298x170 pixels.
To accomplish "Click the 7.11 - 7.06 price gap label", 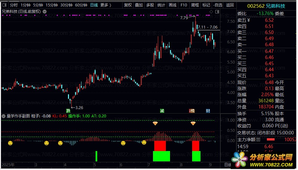I will pos(208,27).
